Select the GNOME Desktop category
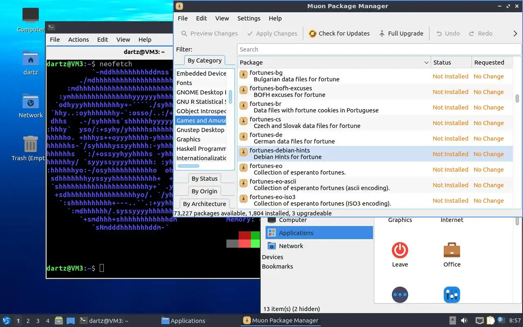Image resolution: width=523 pixels, height=327 pixels. coord(201,92)
